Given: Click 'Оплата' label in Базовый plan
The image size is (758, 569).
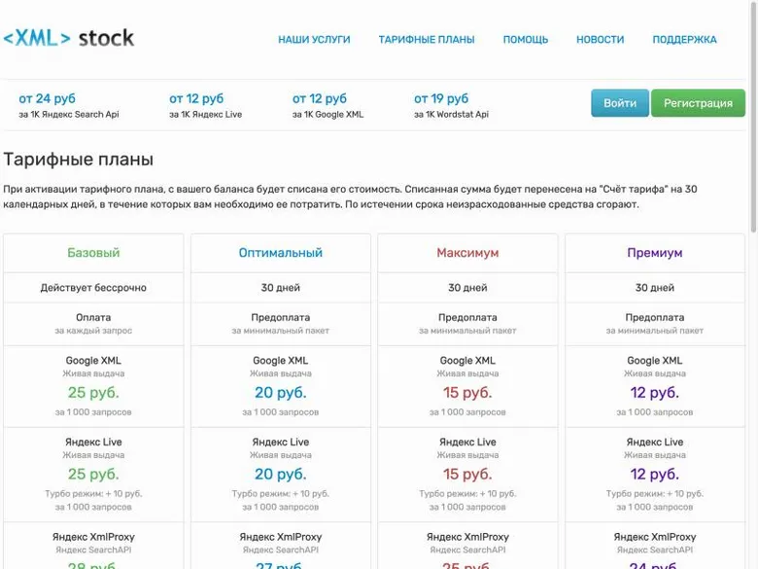Looking at the screenshot, I should 93,317.
